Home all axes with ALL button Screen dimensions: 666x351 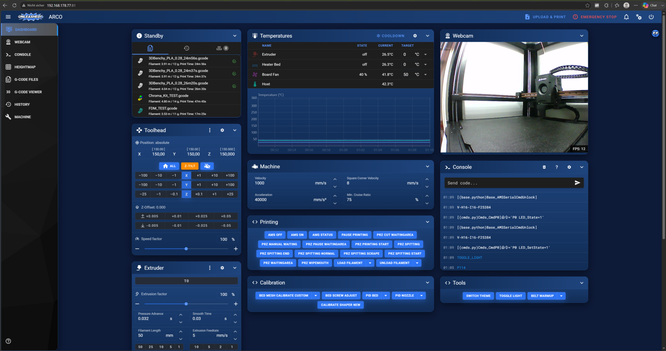(x=169, y=166)
